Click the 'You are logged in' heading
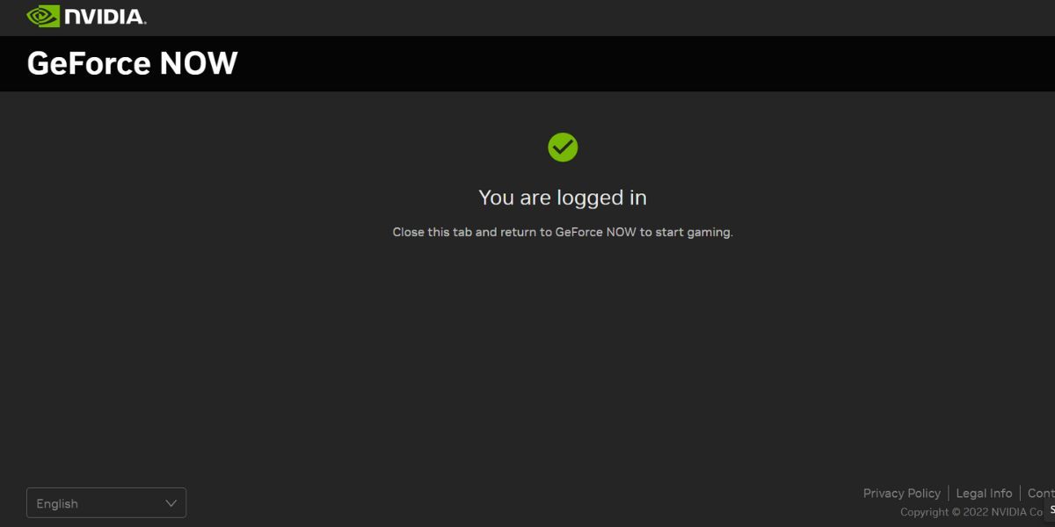1055x527 pixels. tap(563, 198)
